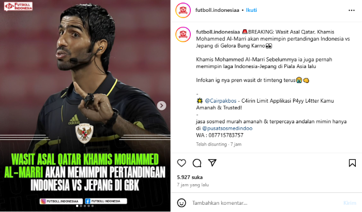The width and height of the screenshot is (362, 212).
Task: Open @Cairpakbos mention link
Action: [220, 101]
